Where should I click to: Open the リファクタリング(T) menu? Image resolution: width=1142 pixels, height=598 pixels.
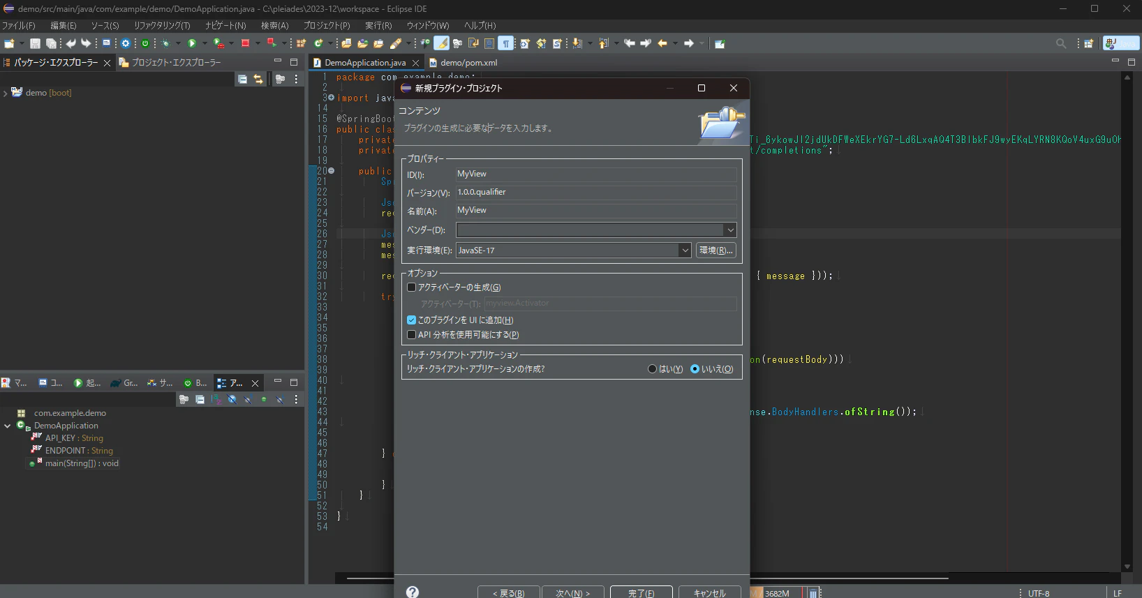click(x=162, y=25)
